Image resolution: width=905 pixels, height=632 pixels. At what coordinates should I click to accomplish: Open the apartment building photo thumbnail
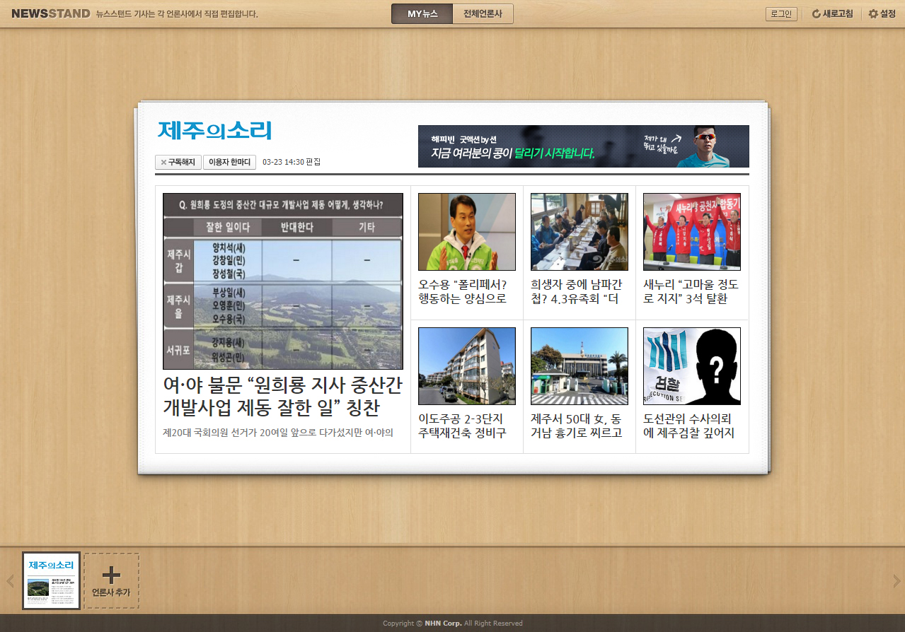(467, 366)
